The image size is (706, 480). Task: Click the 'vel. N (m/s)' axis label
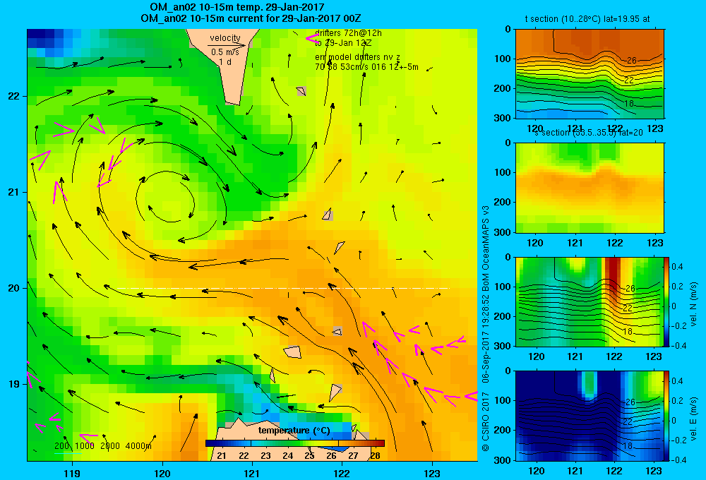pos(693,304)
